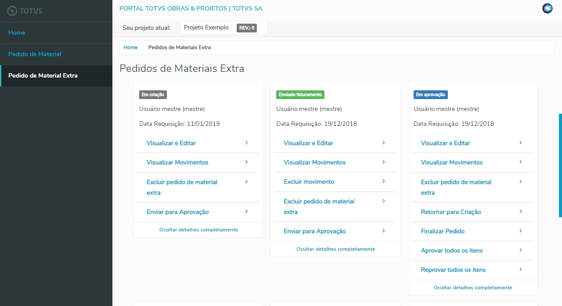The width and height of the screenshot is (562, 306).
Task: Select the Projeto Exemplo current project box
Action: pyautogui.click(x=224, y=28)
